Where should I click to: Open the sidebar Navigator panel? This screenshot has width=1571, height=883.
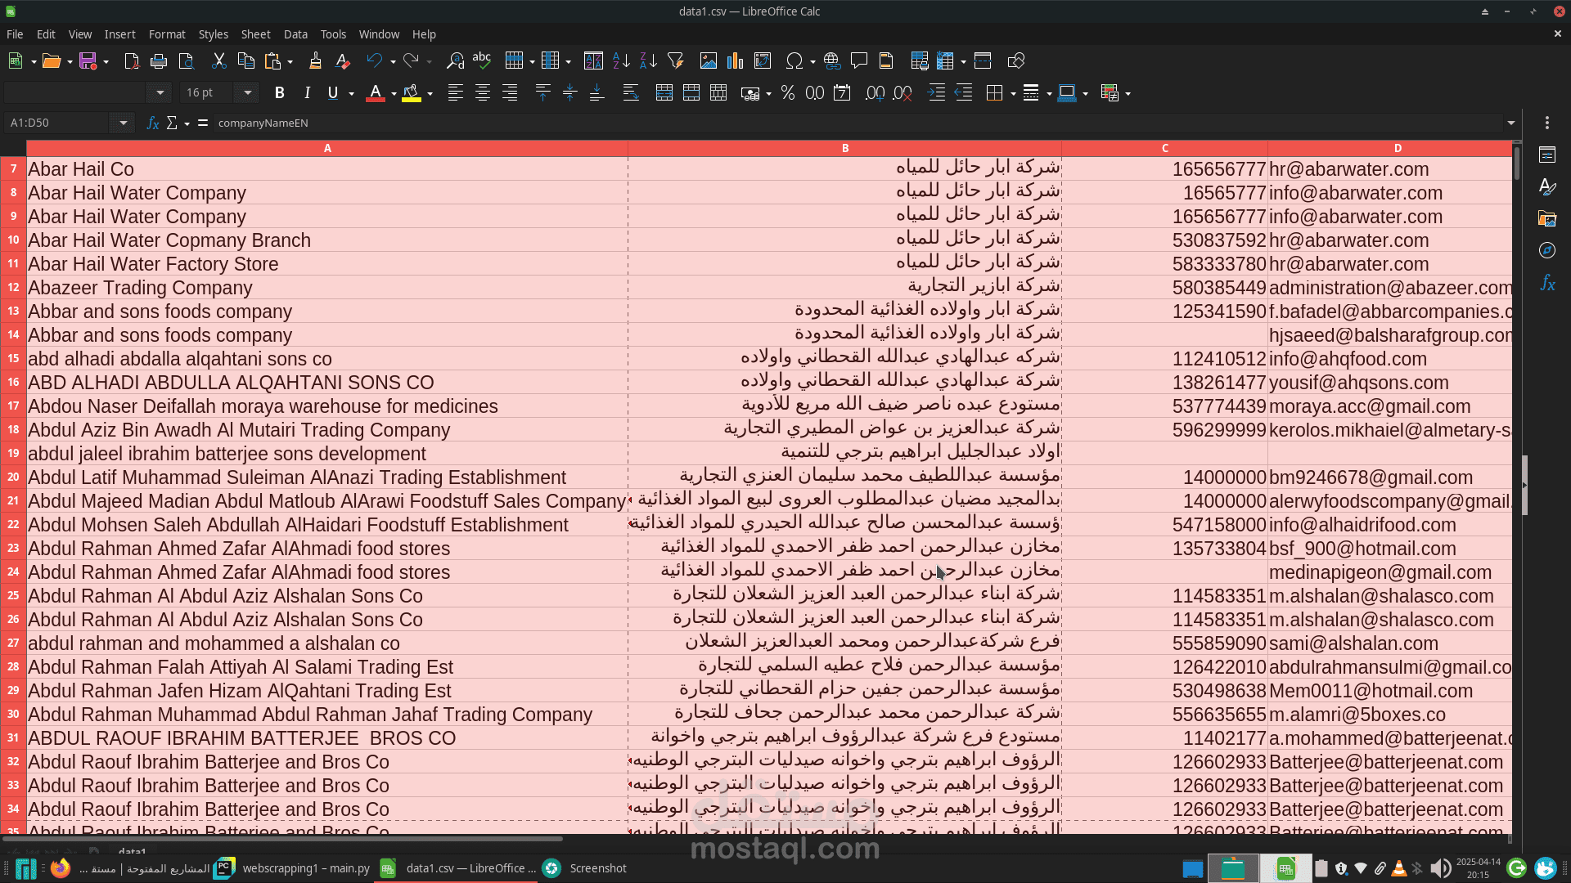tap(1547, 251)
